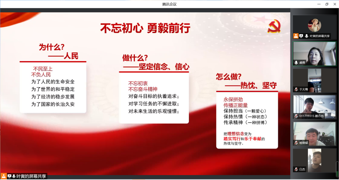Image resolution: width=339 pixels, height=180 pixels.
Task: Select 虞蓉's video thumbnail
Action: (x=314, y=53)
